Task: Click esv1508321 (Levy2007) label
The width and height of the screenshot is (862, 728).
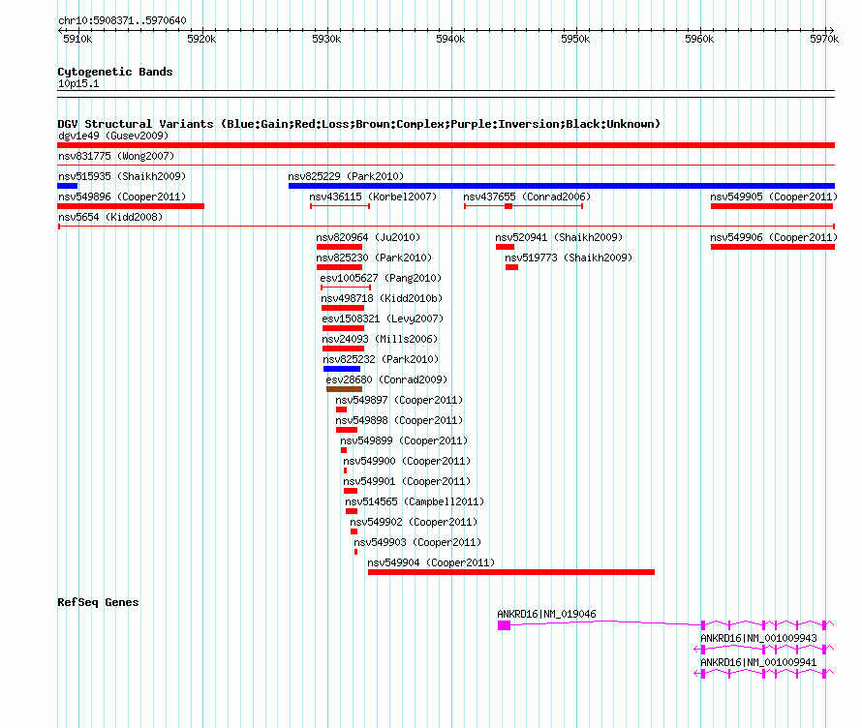Action: click(x=383, y=318)
